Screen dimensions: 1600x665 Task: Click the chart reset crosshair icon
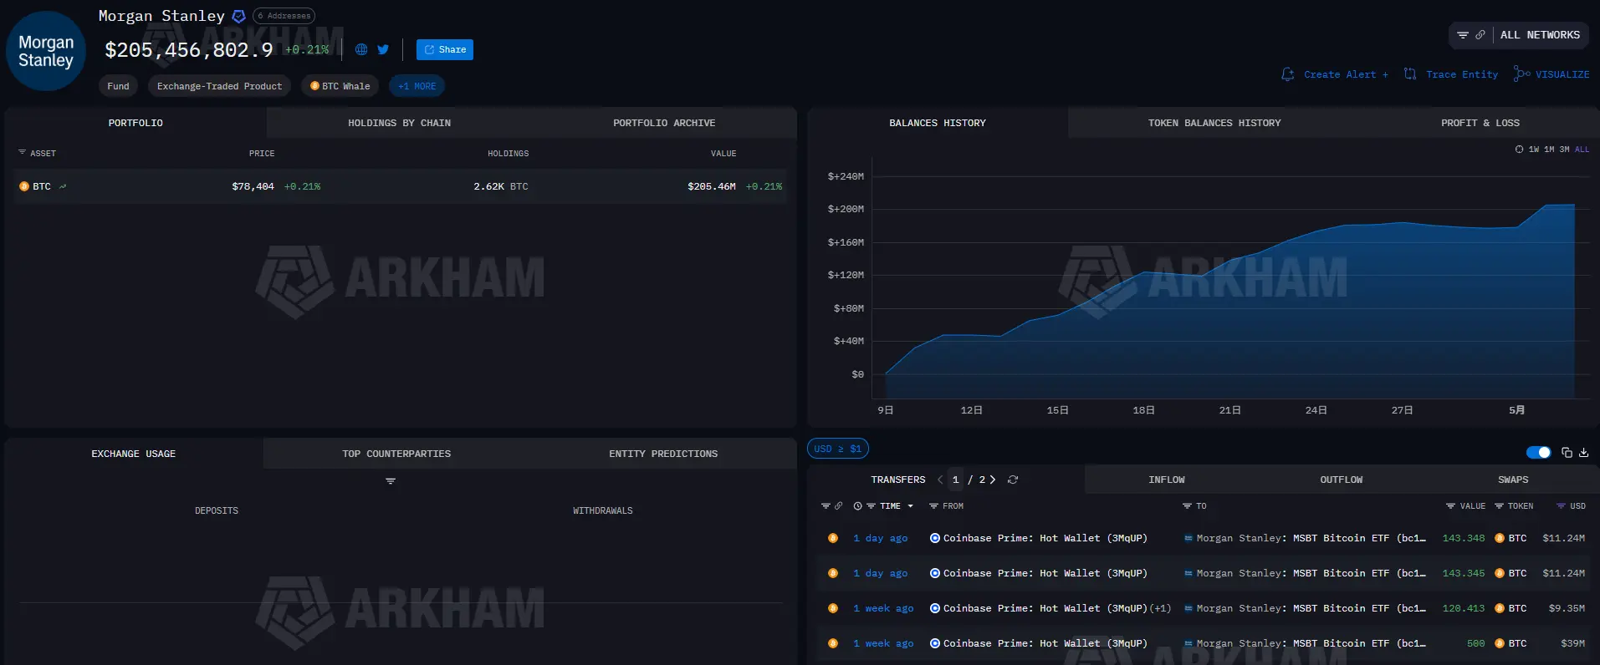(1519, 150)
